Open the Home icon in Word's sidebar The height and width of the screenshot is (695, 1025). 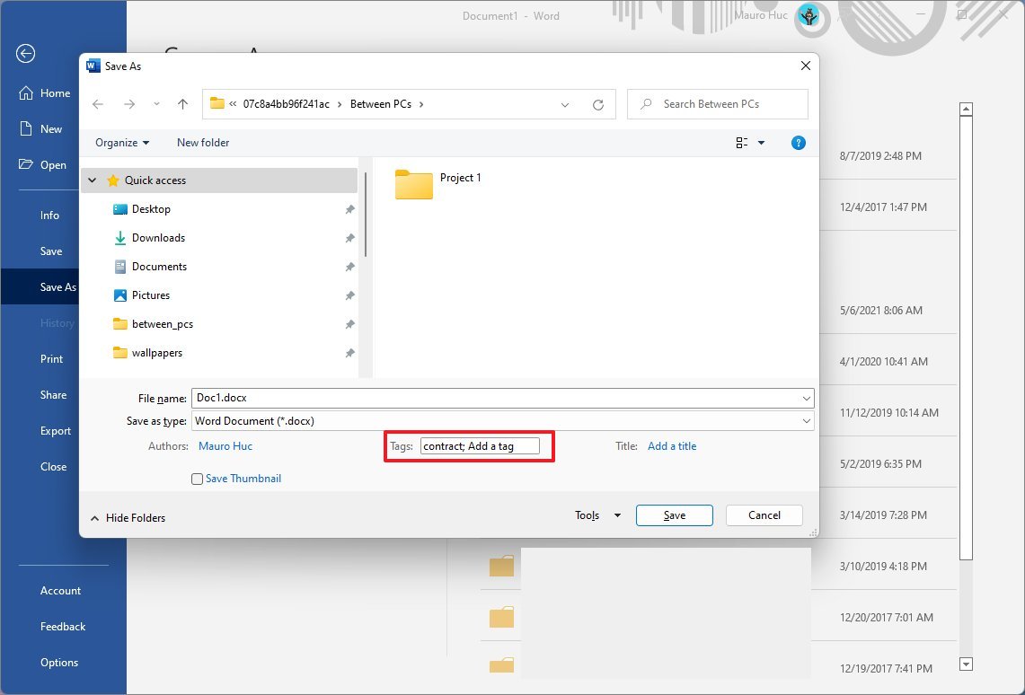25,92
